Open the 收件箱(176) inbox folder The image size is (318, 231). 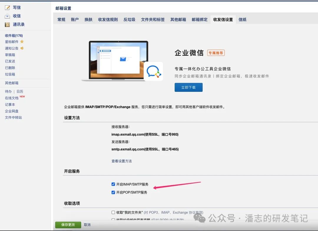click(14, 36)
